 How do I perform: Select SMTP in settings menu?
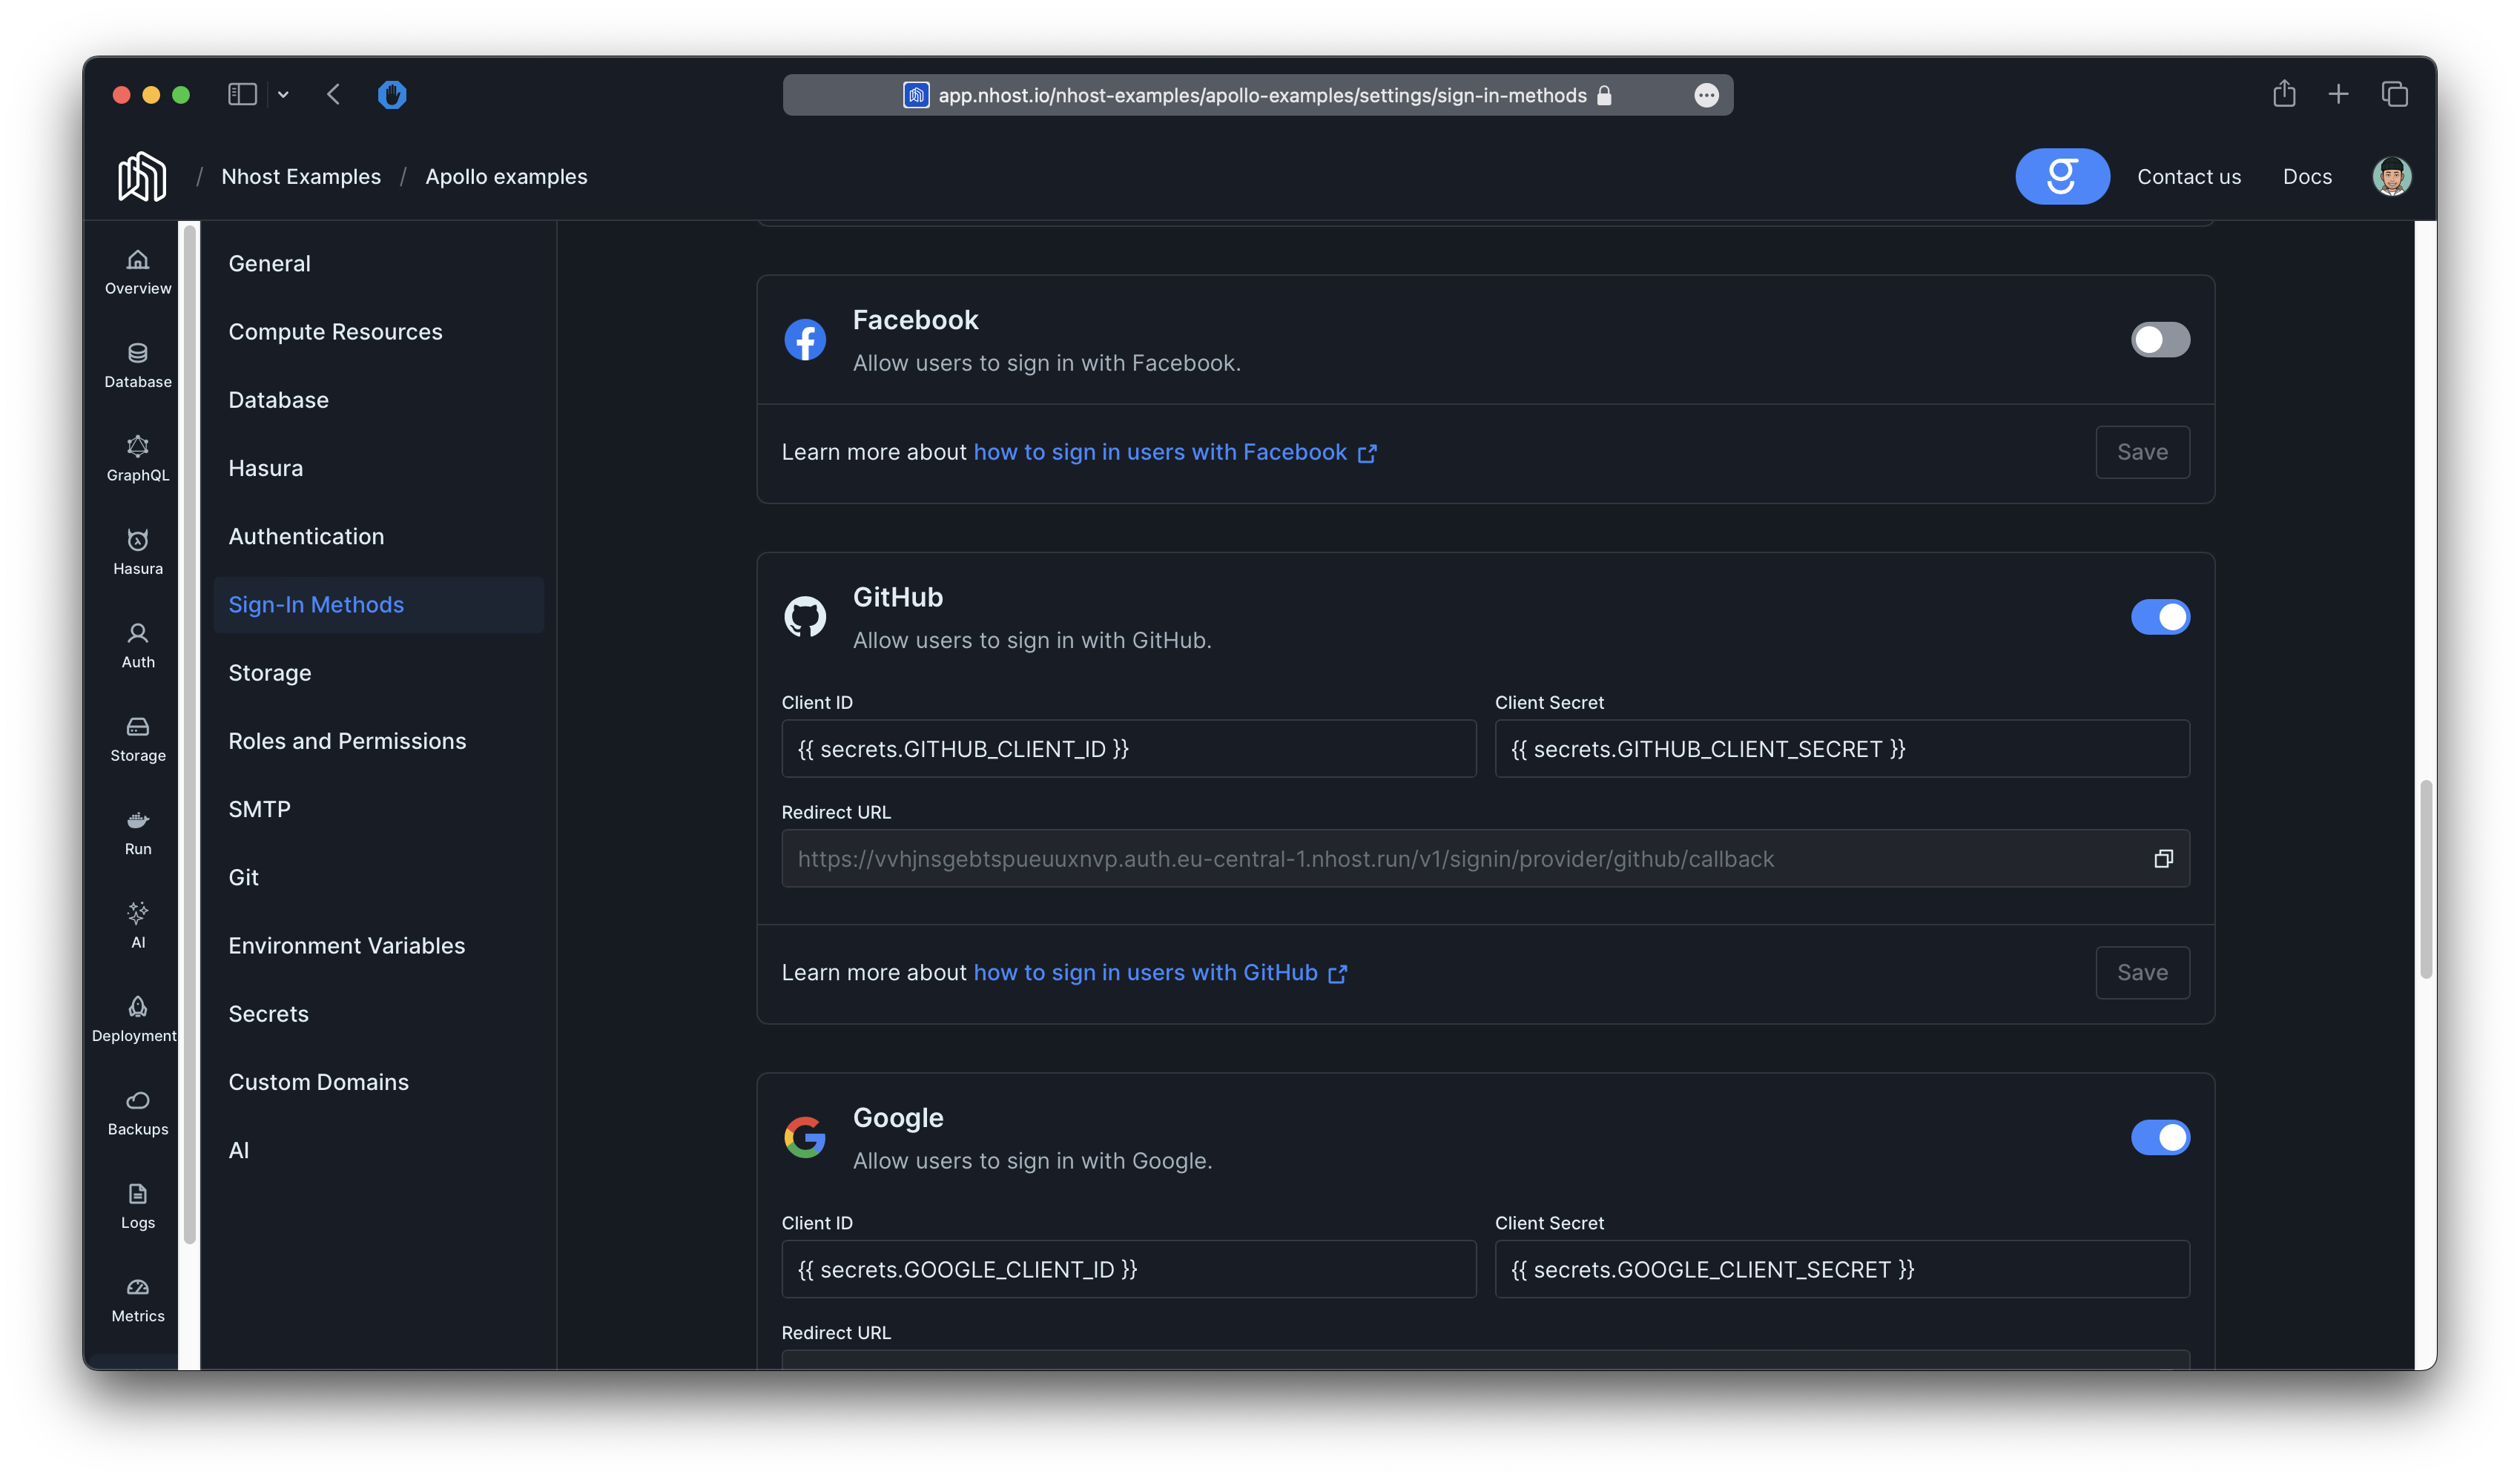click(378, 809)
